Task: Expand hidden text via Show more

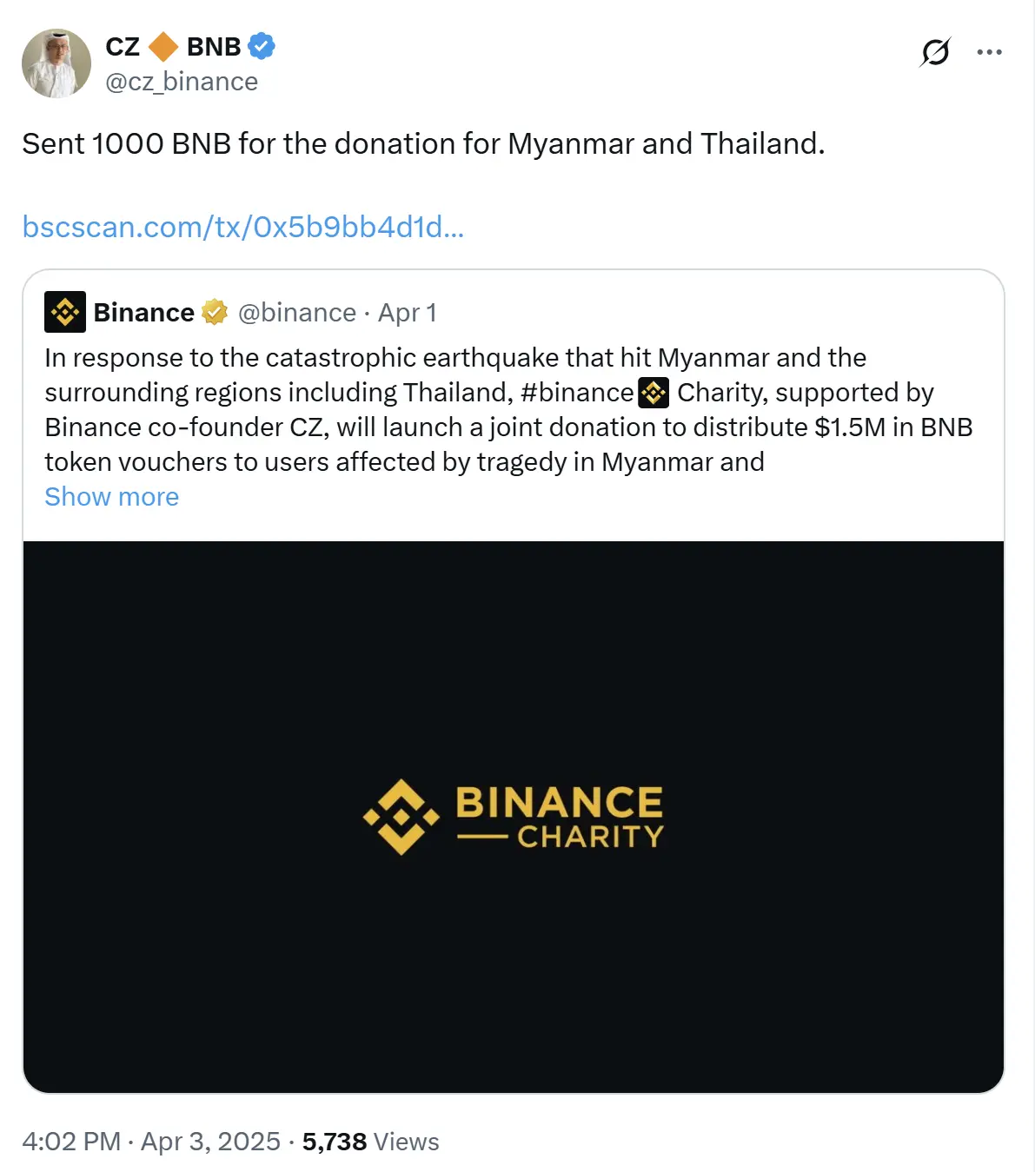Action: click(x=110, y=496)
